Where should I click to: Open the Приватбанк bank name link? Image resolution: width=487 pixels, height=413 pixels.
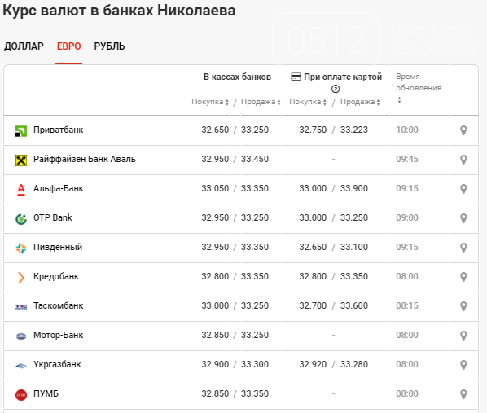(59, 130)
